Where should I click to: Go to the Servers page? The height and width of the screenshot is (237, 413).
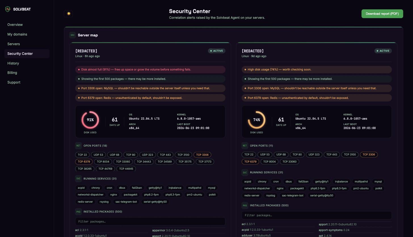27,44
